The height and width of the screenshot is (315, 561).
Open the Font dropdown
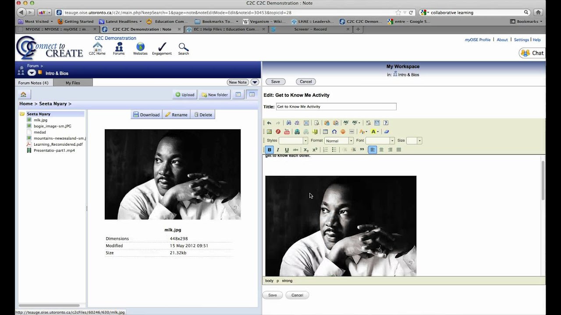tap(380, 140)
